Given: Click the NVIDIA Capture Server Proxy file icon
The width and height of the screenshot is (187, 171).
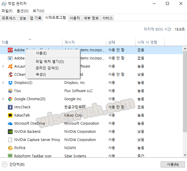Looking at the screenshot, I should pos(10,140).
